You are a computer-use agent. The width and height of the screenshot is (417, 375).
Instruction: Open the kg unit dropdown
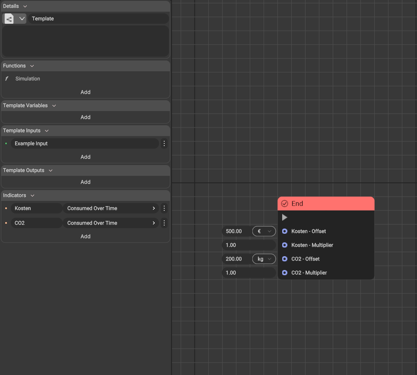pos(264,259)
